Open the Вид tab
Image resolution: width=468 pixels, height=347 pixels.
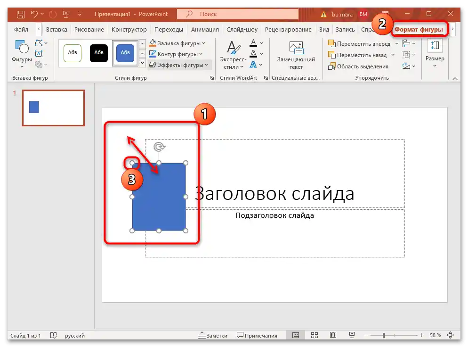(324, 30)
